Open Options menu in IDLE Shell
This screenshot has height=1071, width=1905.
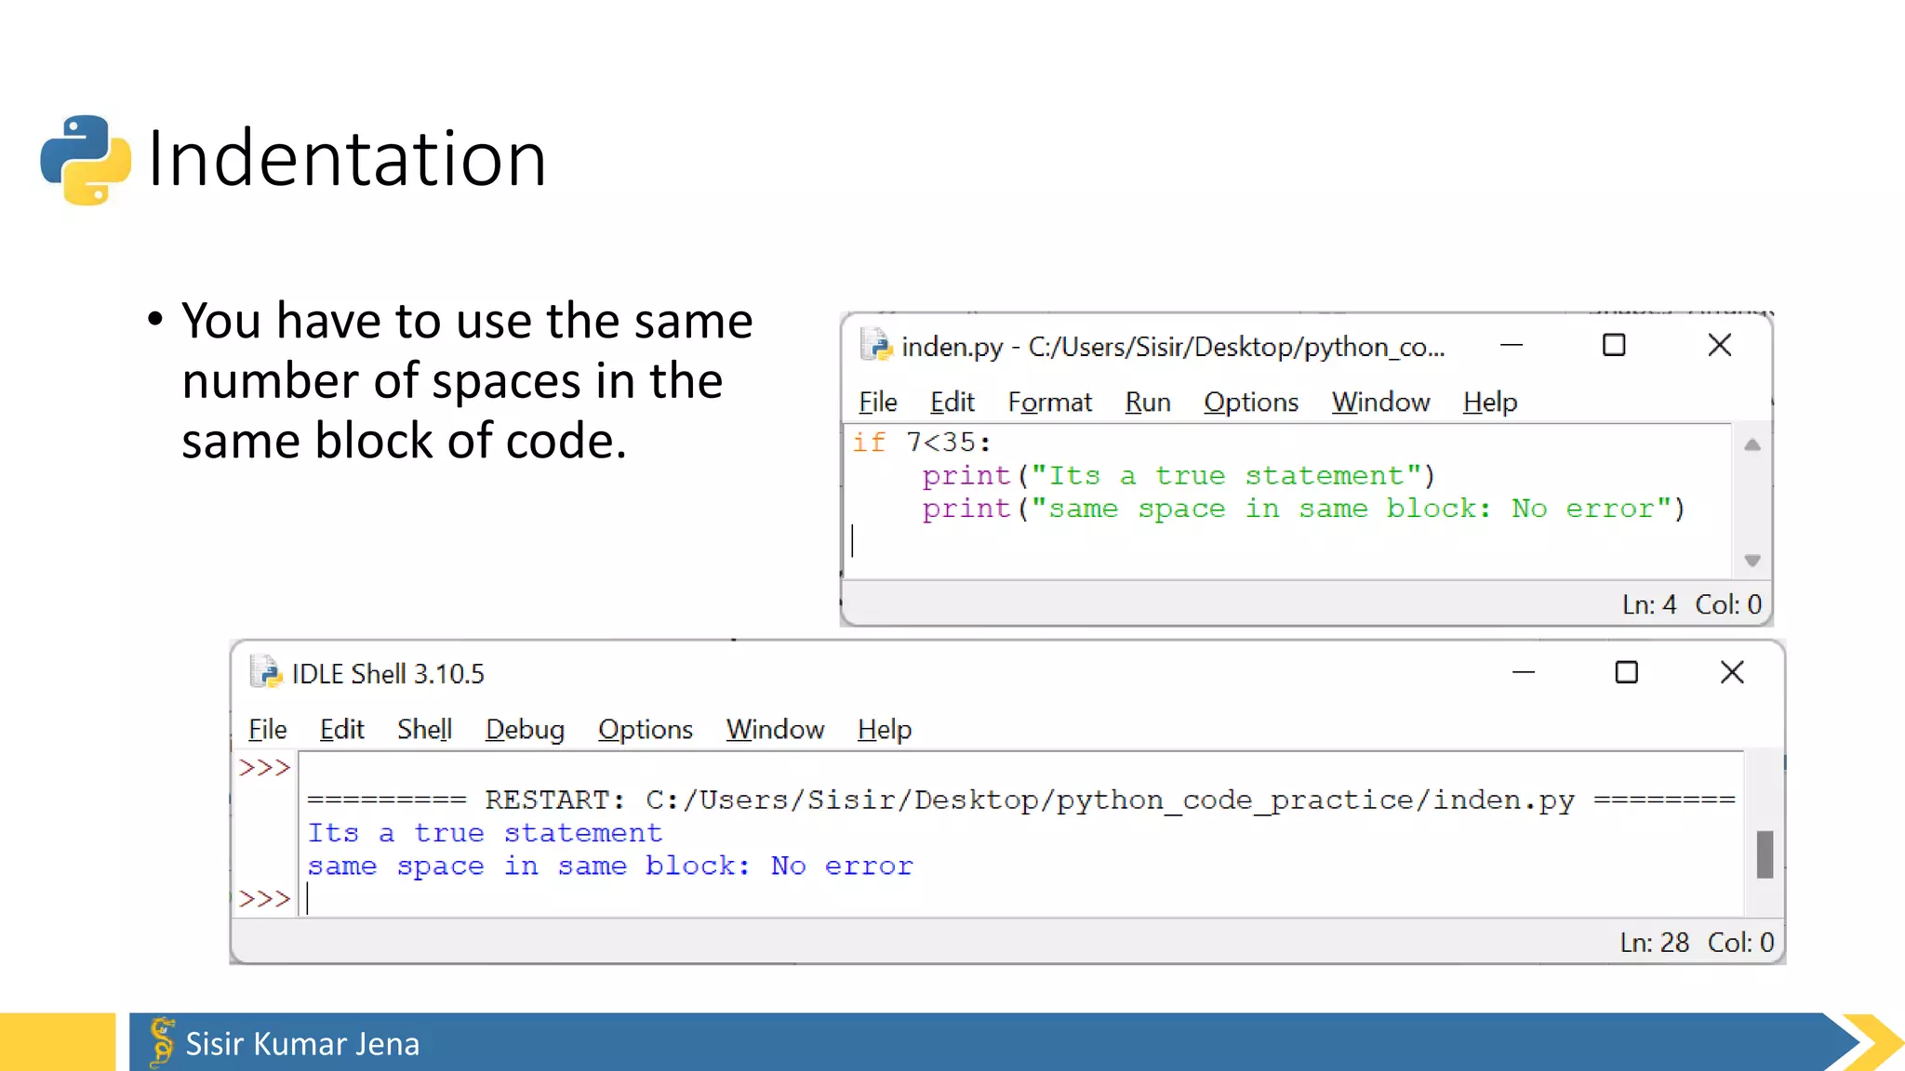[x=645, y=729]
